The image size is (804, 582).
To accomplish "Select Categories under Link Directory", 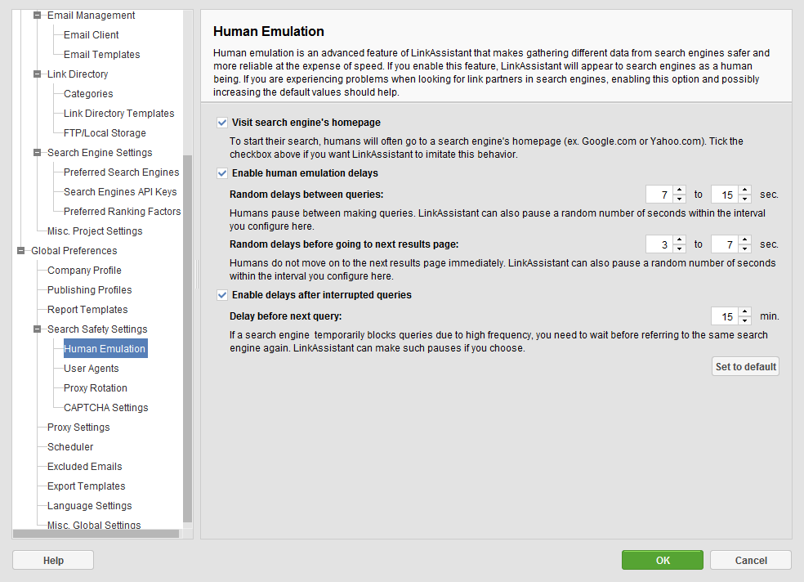I will coord(88,94).
